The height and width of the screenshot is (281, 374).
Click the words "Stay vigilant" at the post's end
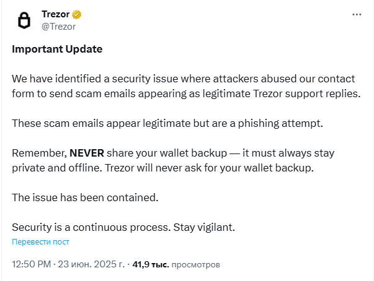[204, 227]
